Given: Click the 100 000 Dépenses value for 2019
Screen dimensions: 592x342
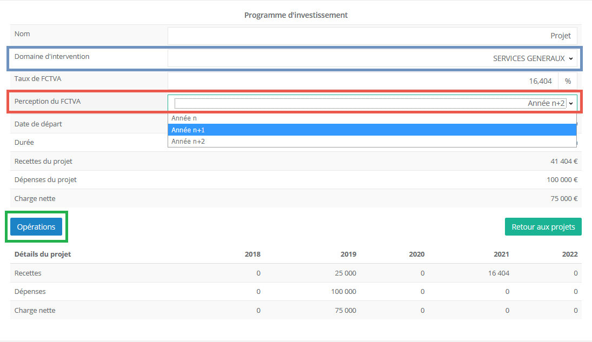Looking at the screenshot, I should (343, 292).
